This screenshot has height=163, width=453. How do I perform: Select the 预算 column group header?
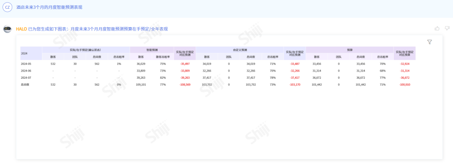point(349,50)
